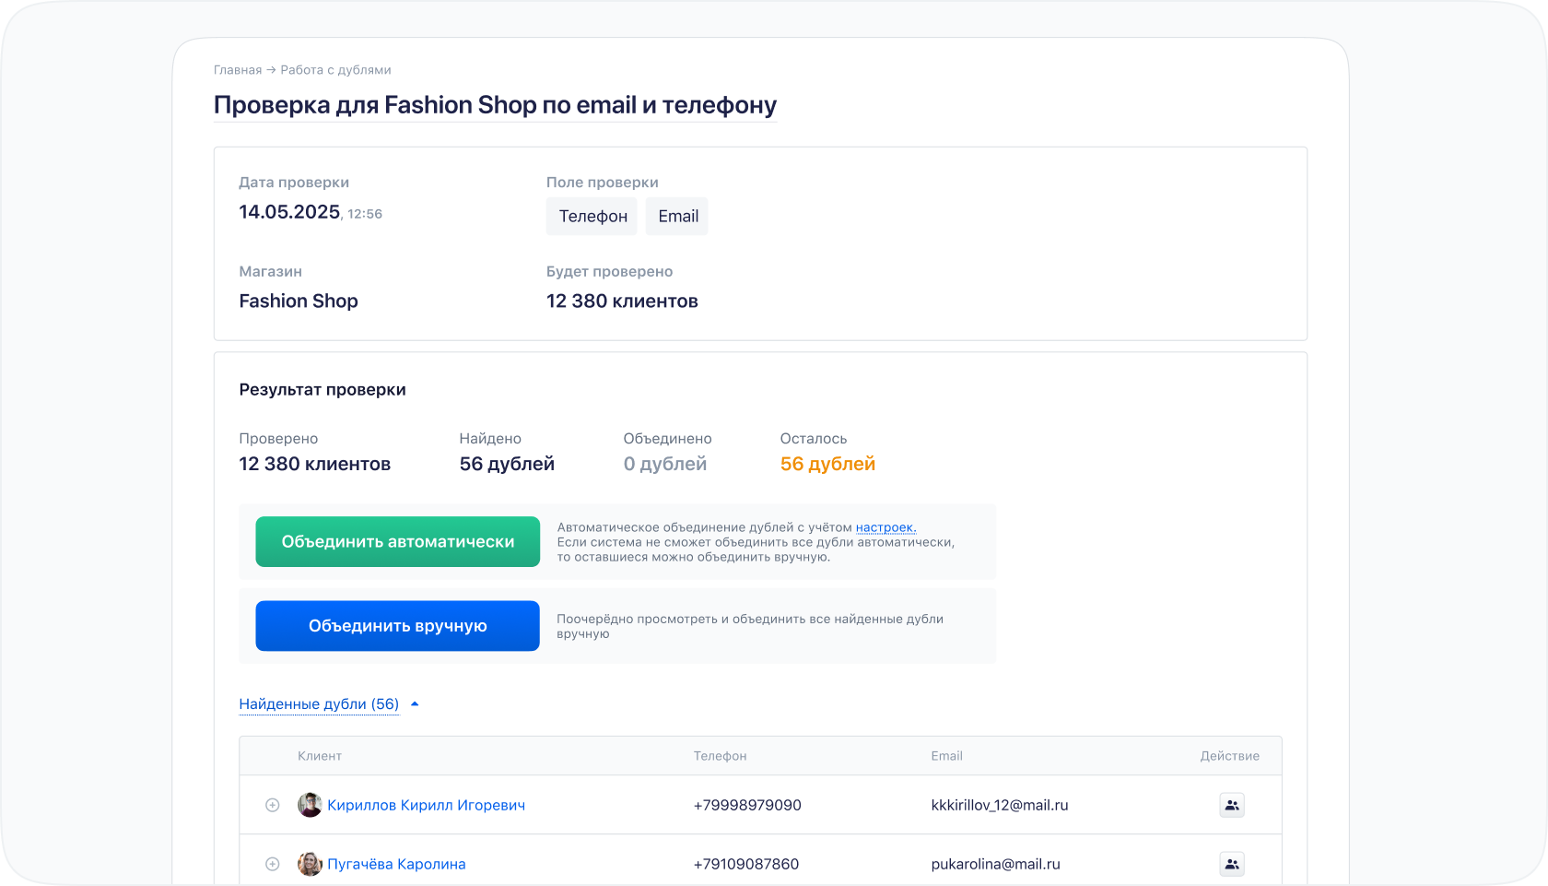Image resolution: width=1548 pixels, height=886 pixels.
Task: Click avatar of Кириллов Кирилл Игоревич
Action: click(310, 805)
